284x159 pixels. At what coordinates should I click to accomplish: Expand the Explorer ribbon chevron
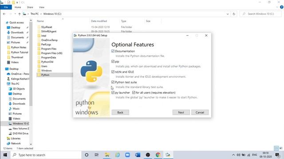[x=277, y=7]
